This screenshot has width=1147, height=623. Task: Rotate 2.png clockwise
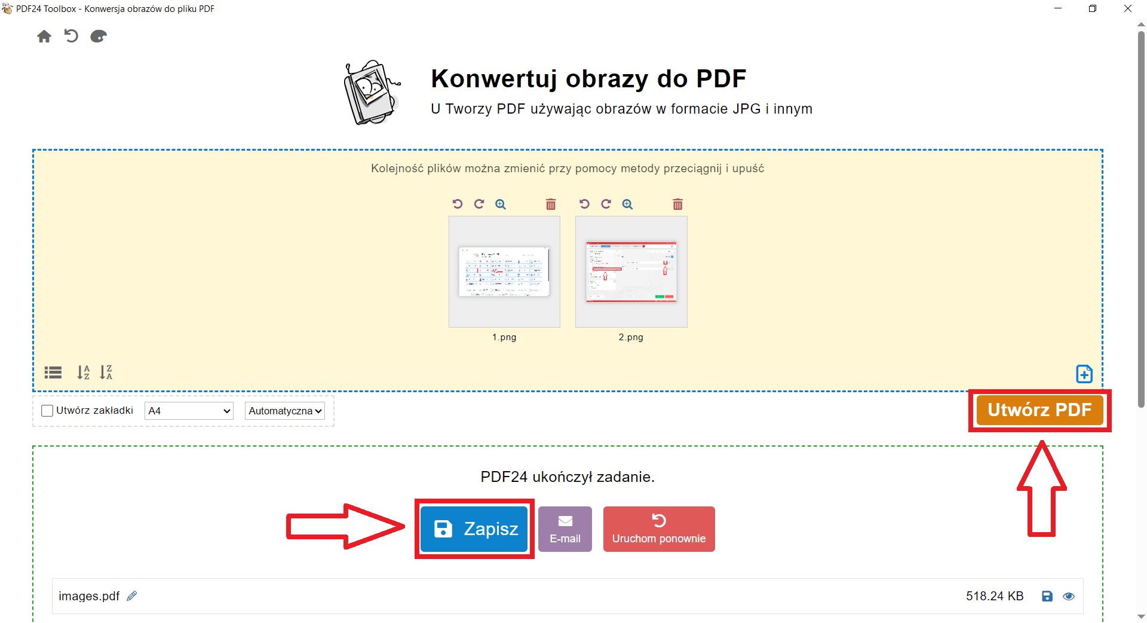[x=606, y=204]
